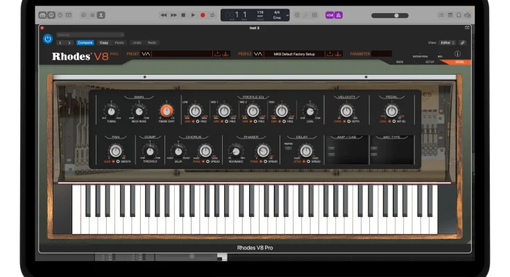Open the View Editor dropdown
The width and height of the screenshot is (510, 277).
(x=448, y=42)
